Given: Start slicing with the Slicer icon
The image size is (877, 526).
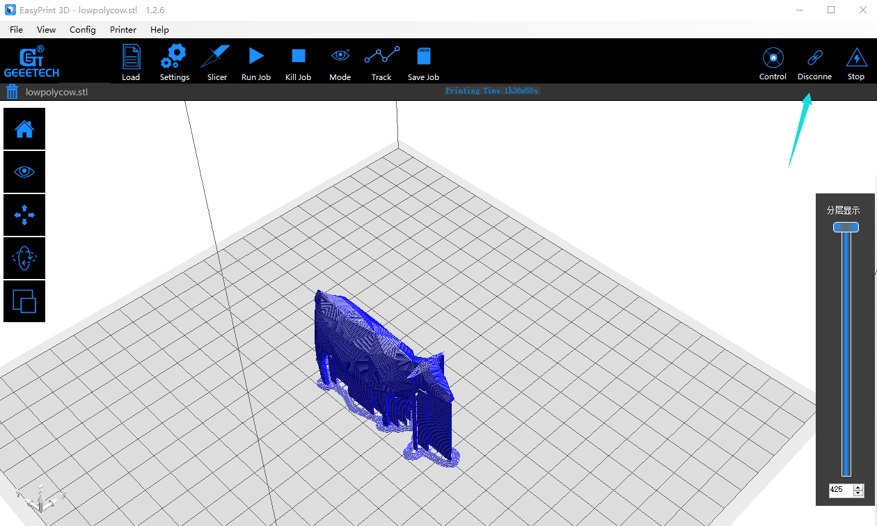Looking at the screenshot, I should coord(216,61).
